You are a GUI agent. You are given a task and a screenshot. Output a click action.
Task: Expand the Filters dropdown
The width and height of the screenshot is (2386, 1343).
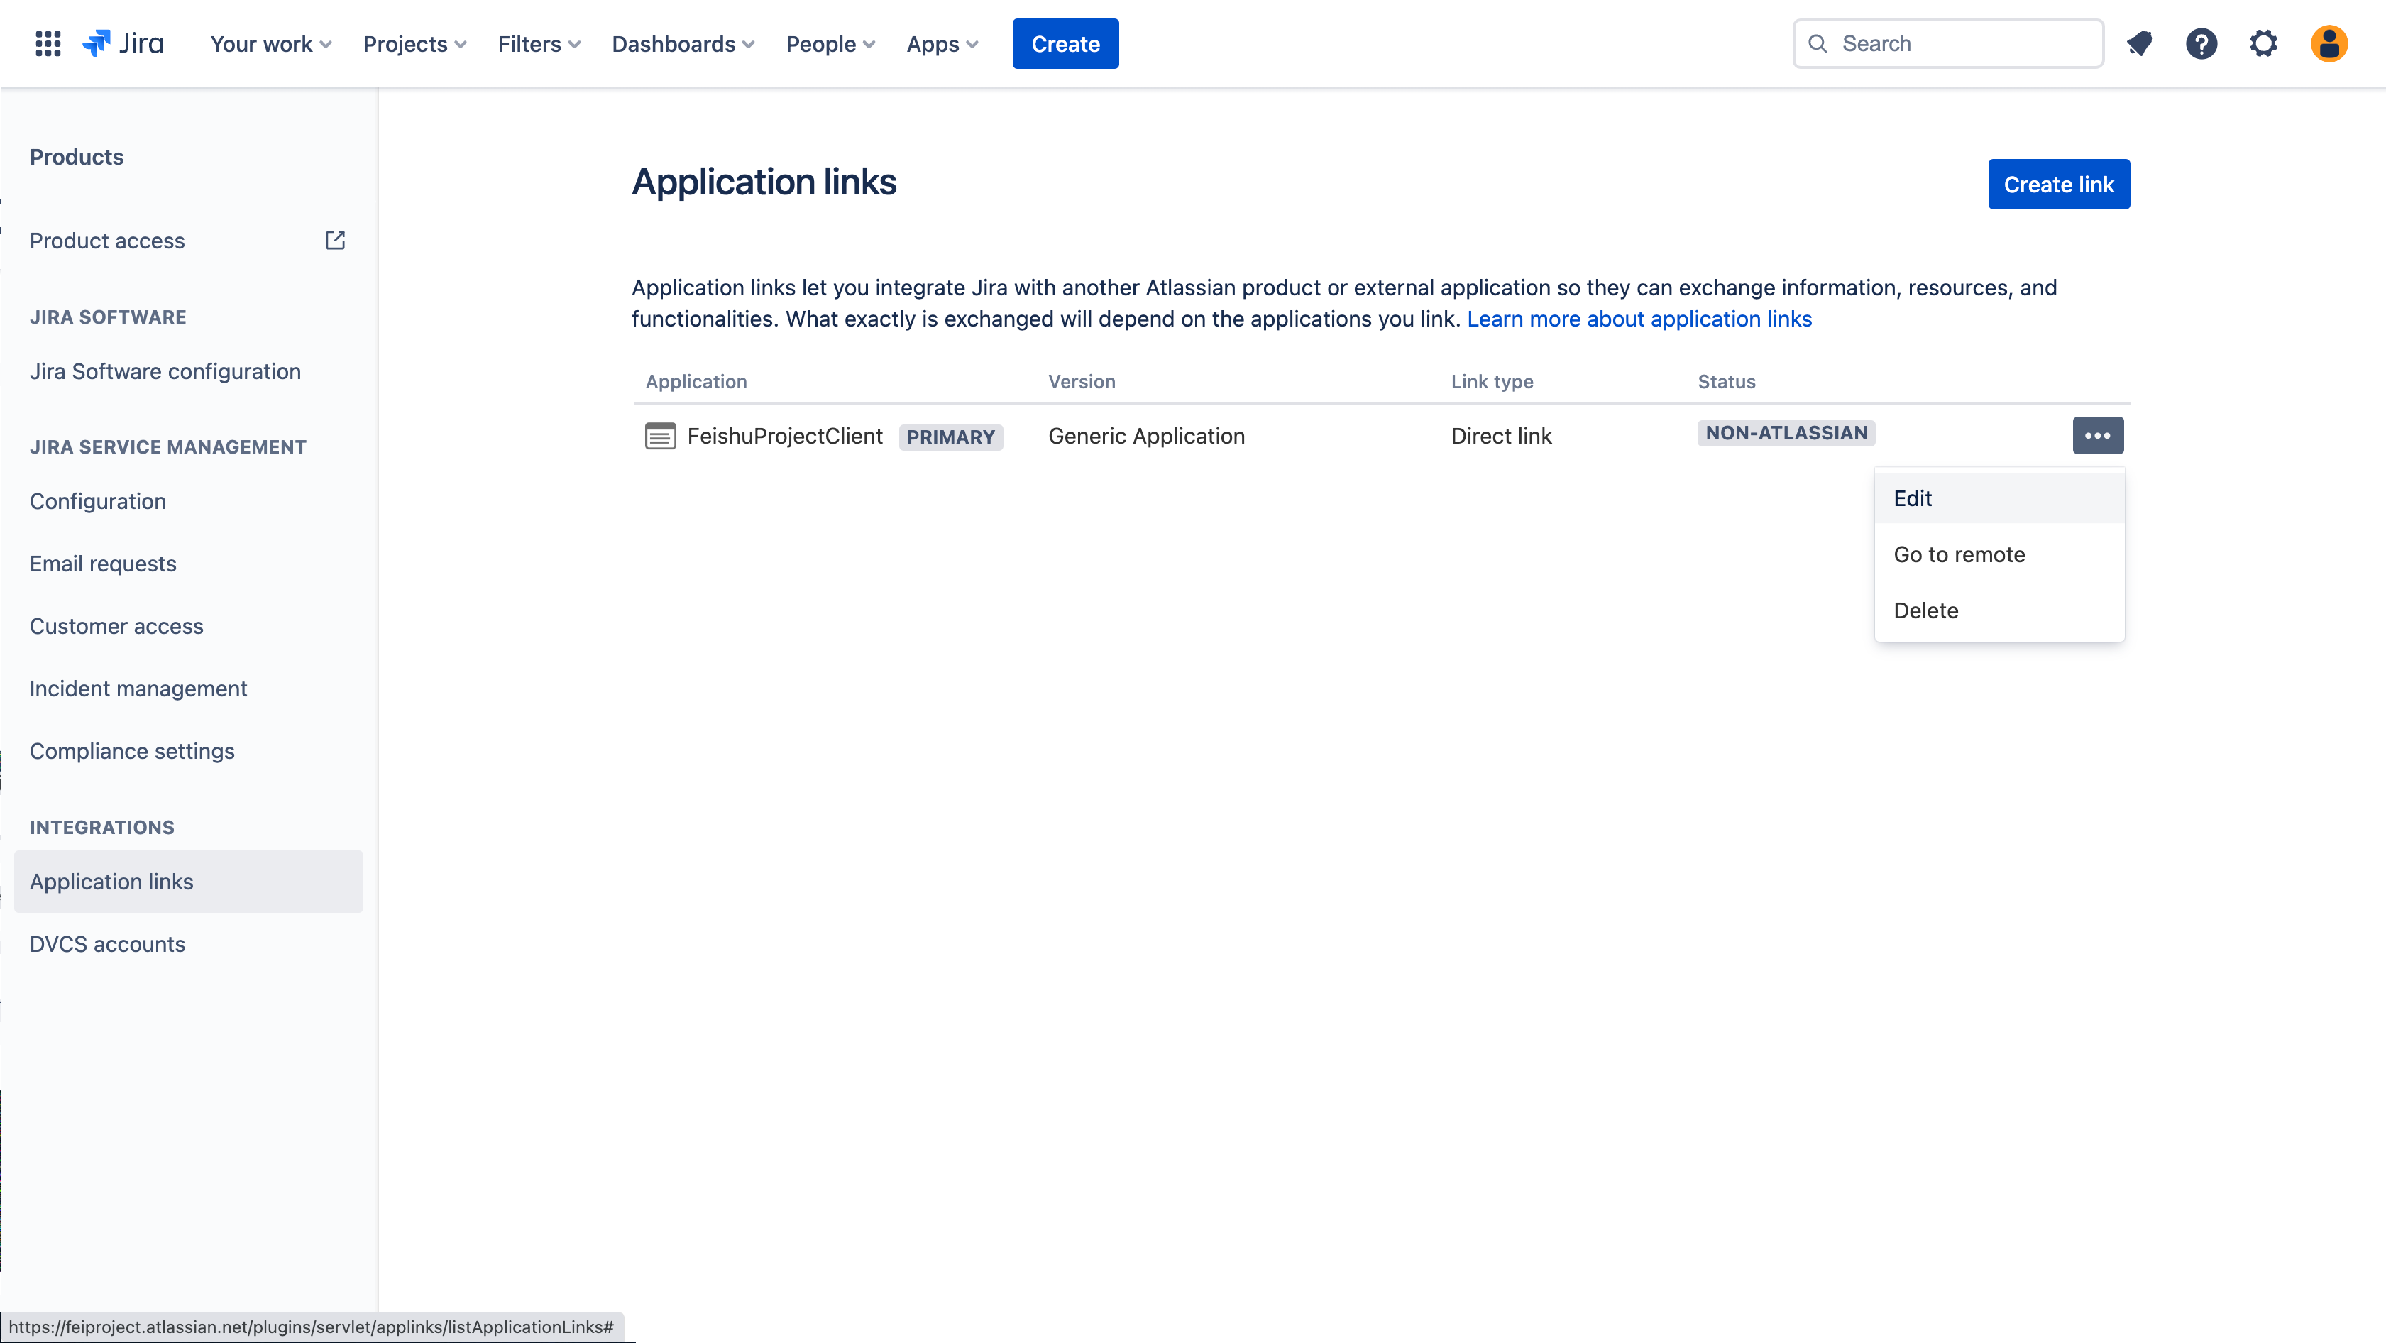coord(539,43)
